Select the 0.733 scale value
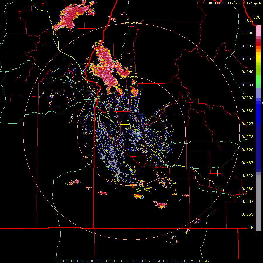263x263 pixels. (x=248, y=98)
